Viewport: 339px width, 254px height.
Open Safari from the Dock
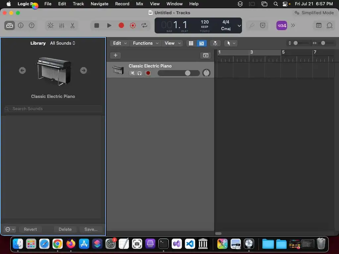[44, 244]
